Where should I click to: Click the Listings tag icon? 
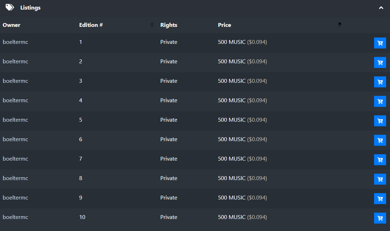point(10,7)
